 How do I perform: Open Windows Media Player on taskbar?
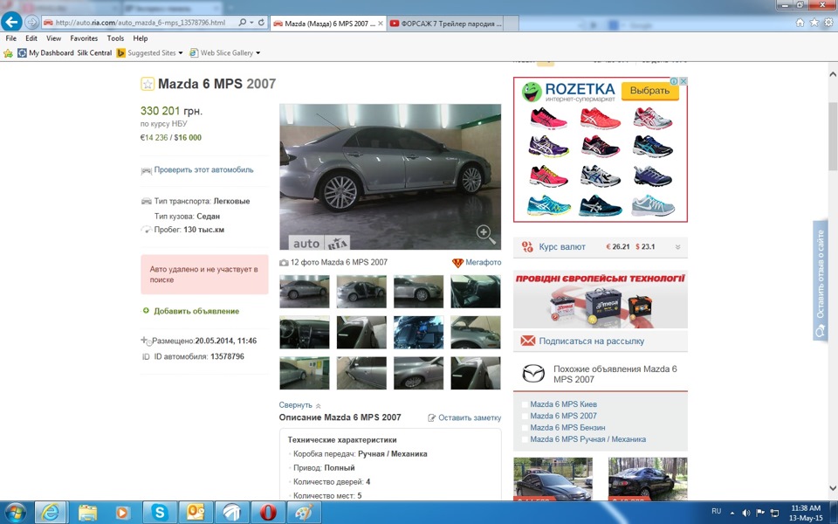point(122,513)
